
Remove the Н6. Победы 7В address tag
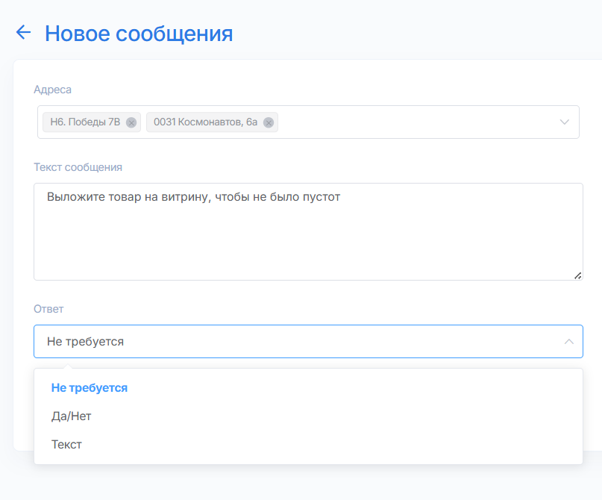click(131, 122)
